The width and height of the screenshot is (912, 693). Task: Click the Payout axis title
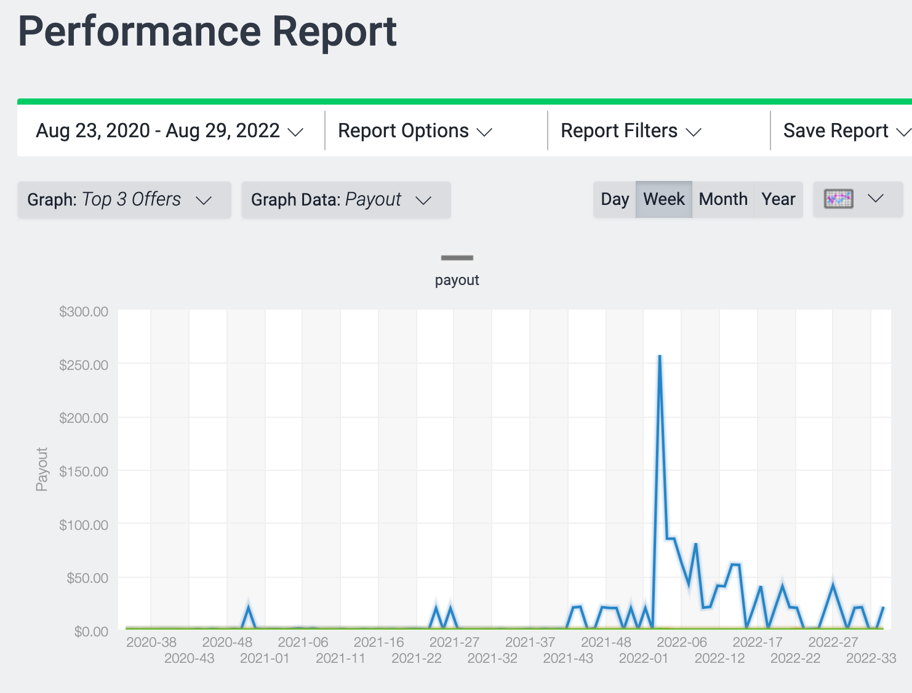pyautogui.click(x=42, y=470)
